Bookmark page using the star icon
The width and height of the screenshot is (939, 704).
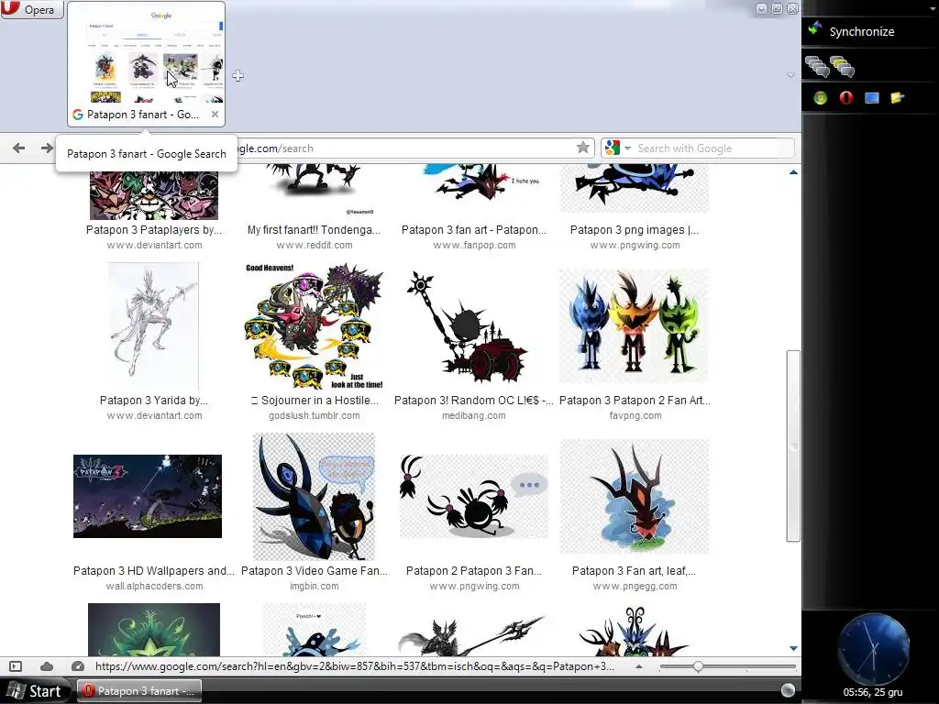point(582,148)
